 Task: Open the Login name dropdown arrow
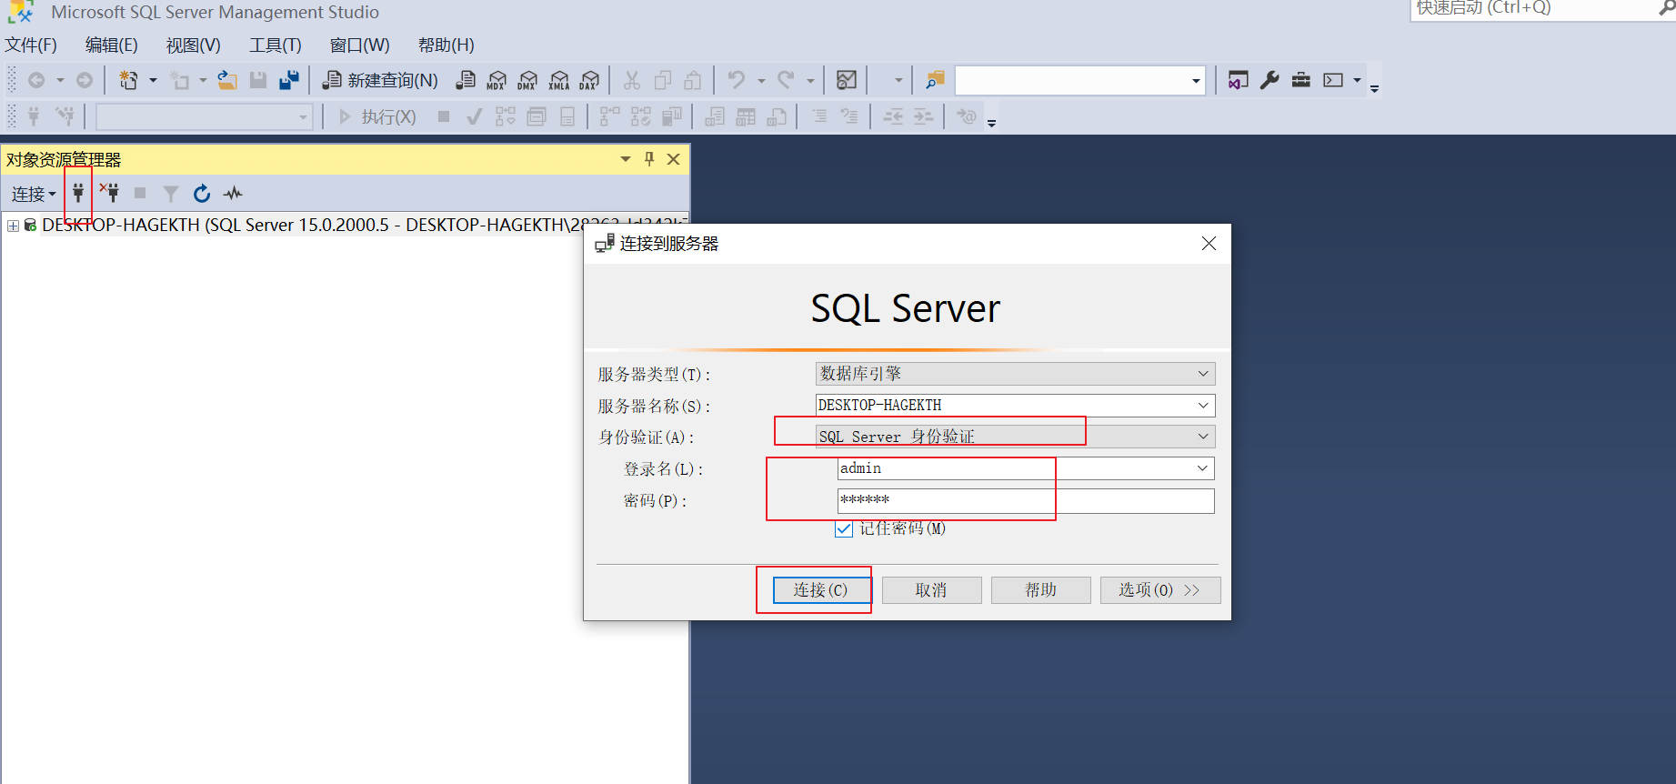click(x=1203, y=468)
